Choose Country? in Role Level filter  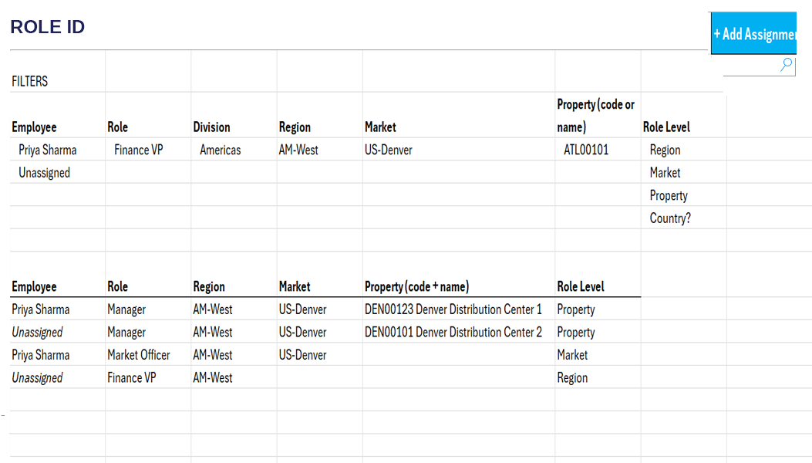pyautogui.click(x=670, y=218)
